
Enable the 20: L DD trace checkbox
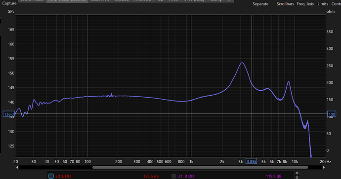51,176
